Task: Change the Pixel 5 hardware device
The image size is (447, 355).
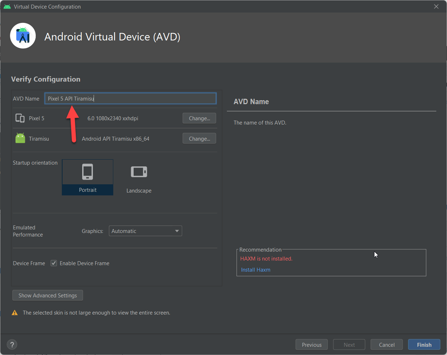Action: pos(199,118)
